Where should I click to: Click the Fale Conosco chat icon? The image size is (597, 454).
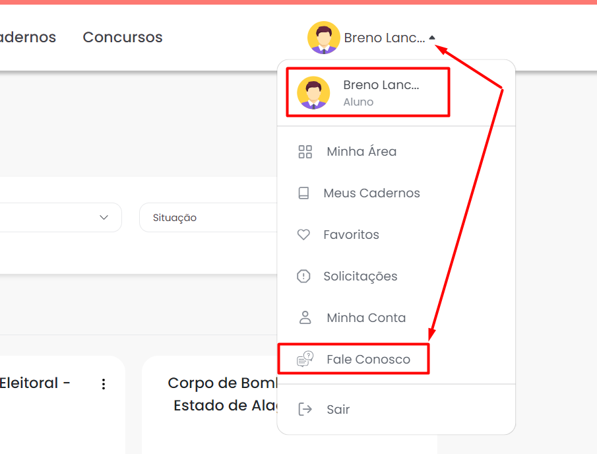point(305,360)
